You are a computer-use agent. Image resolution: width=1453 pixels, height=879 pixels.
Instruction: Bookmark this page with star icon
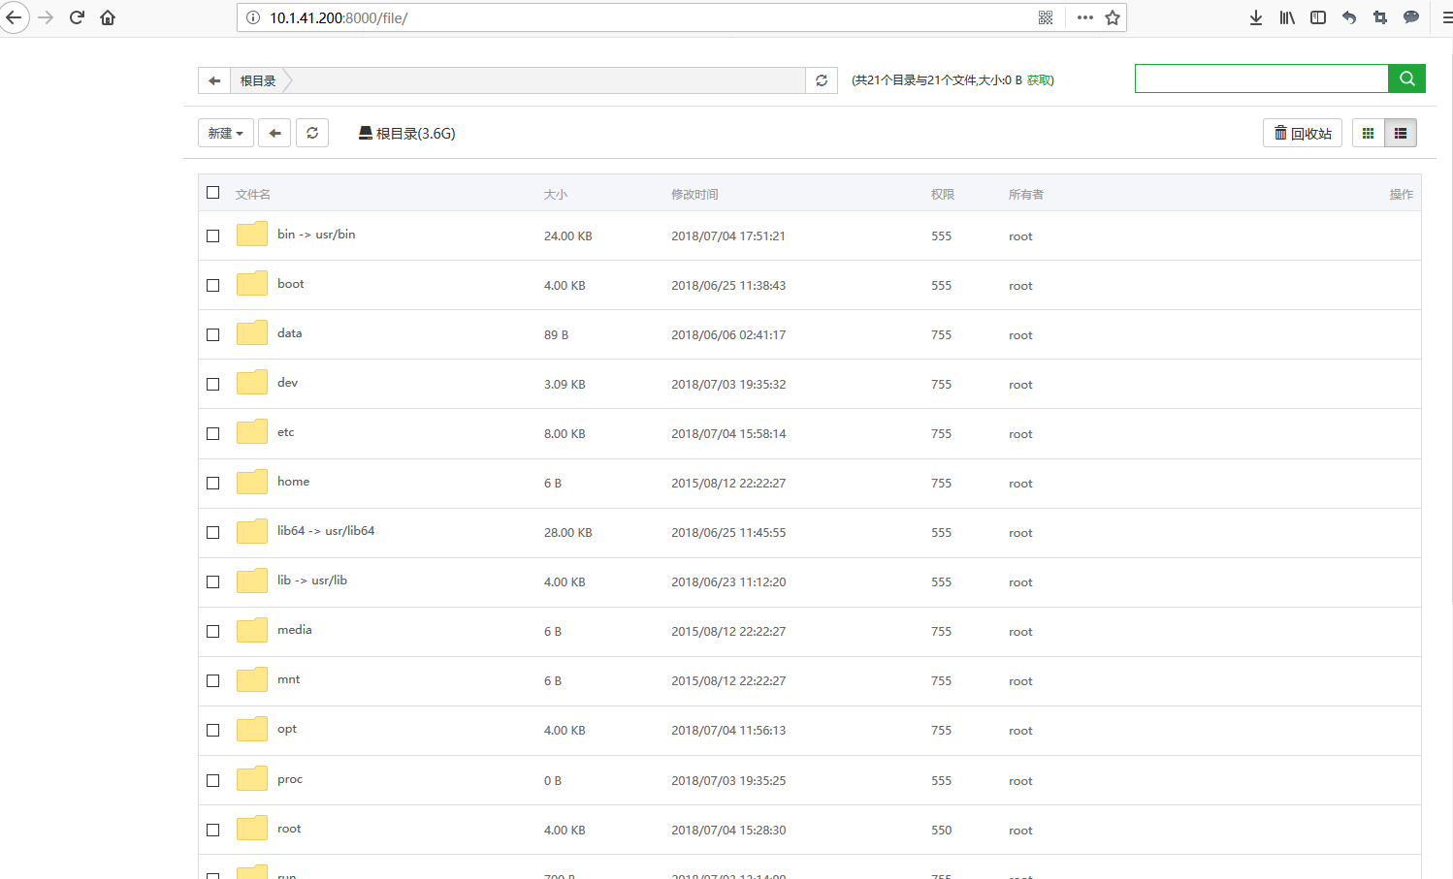pos(1113,17)
